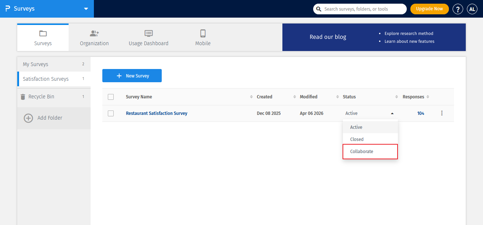Image resolution: width=483 pixels, height=225 pixels.
Task: Sort by Modified column arrows
Action: 338,97
